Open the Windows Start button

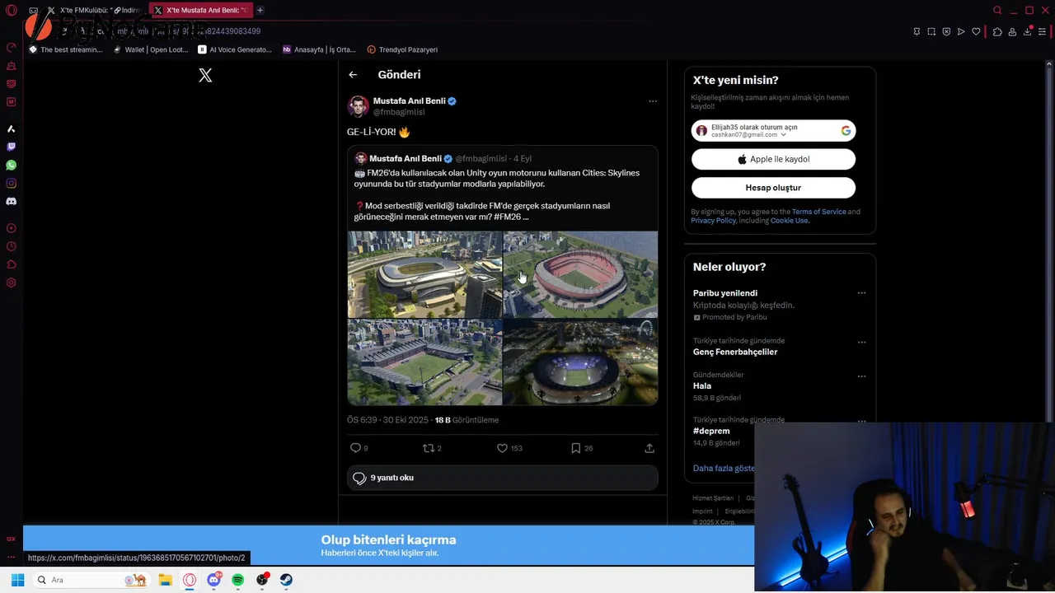[17, 580]
